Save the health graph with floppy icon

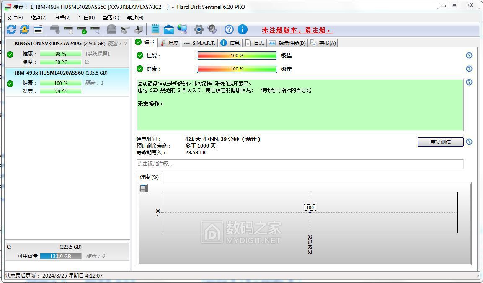[143, 188]
